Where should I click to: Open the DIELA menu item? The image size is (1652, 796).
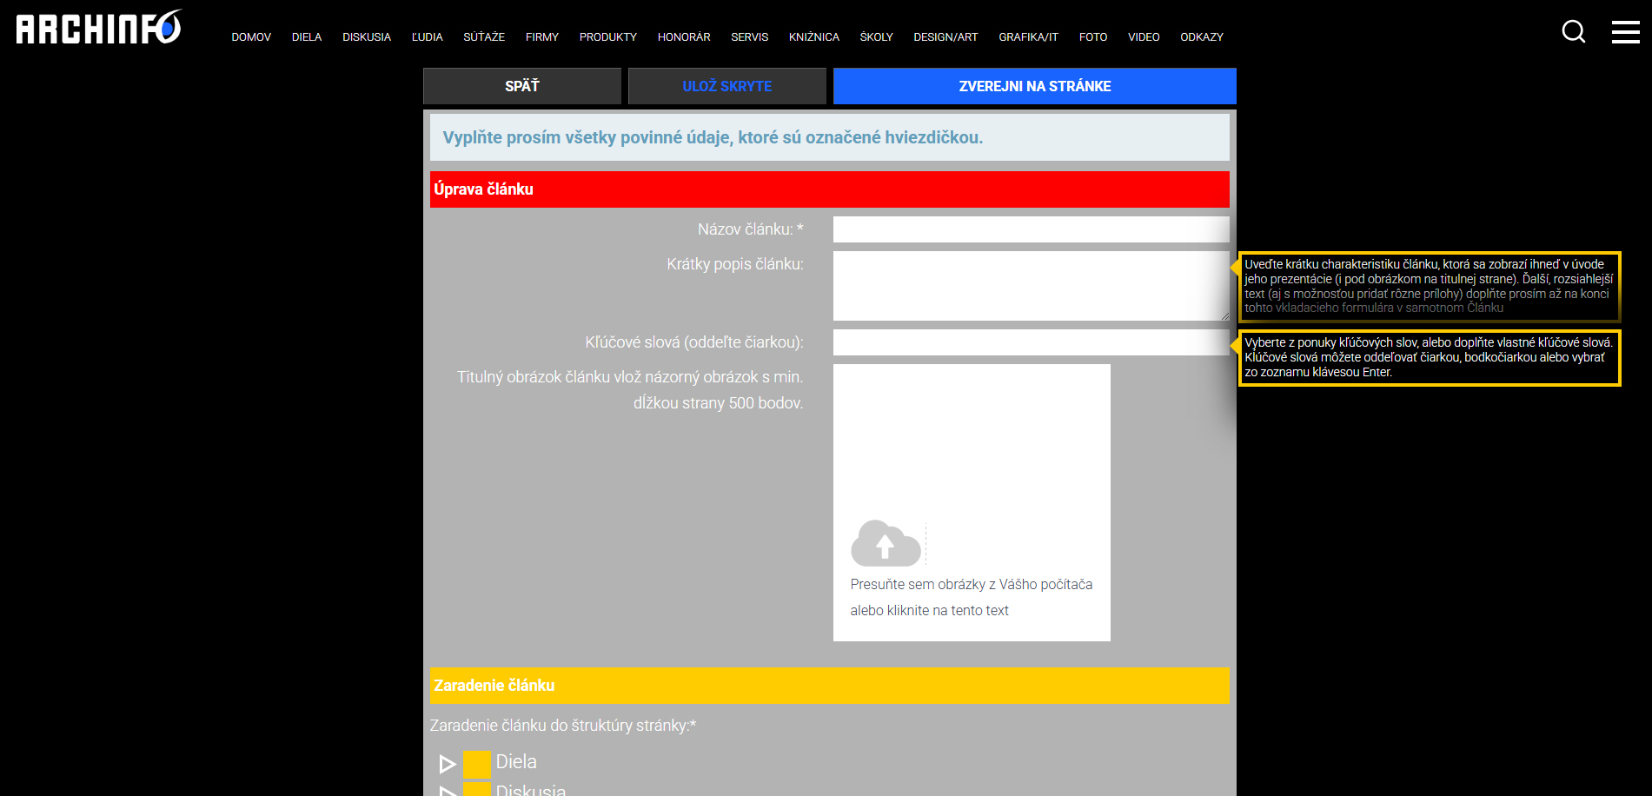pos(307,37)
